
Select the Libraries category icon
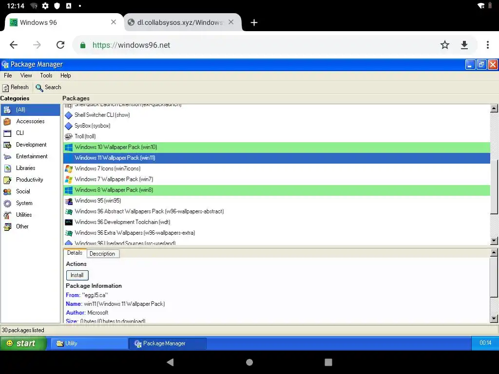click(7, 168)
